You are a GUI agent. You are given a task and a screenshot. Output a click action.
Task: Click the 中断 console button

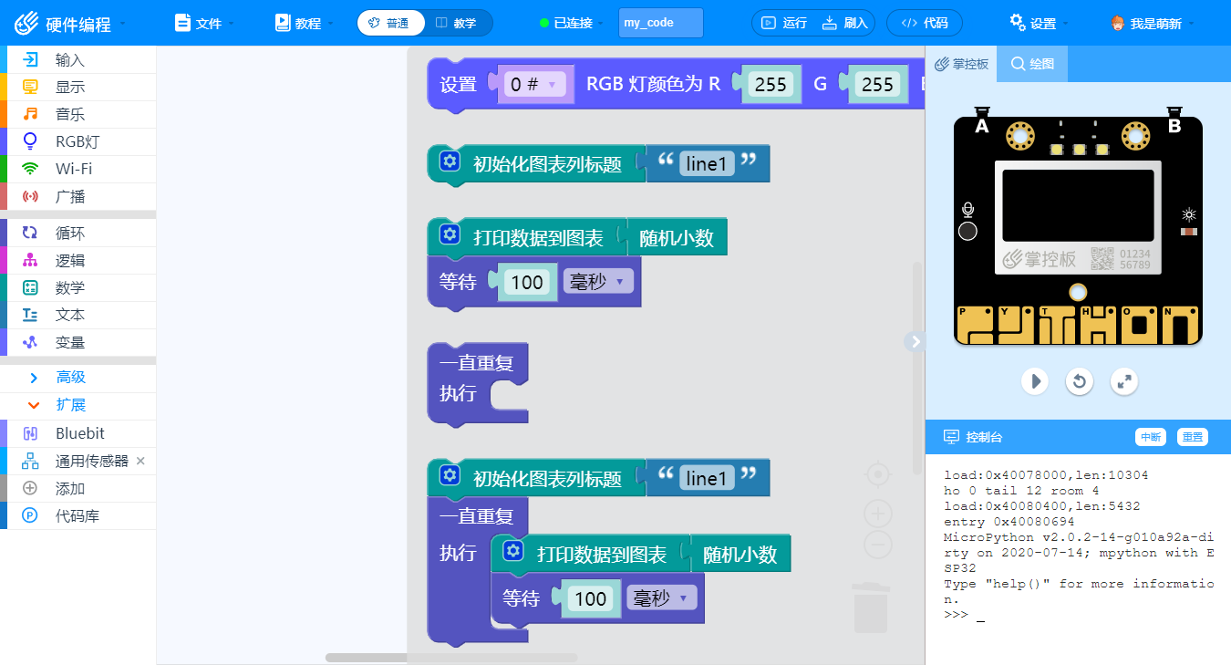pyautogui.click(x=1151, y=437)
